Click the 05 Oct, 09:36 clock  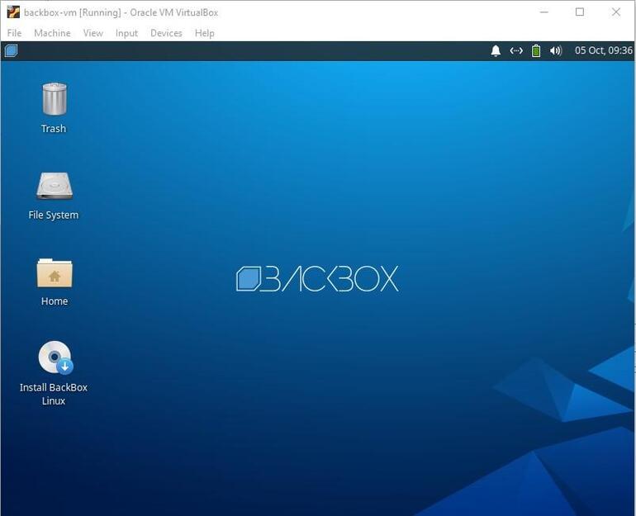pos(603,50)
